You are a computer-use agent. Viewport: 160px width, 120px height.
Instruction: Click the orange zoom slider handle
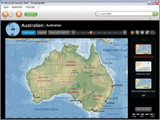click(x=91, y=33)
